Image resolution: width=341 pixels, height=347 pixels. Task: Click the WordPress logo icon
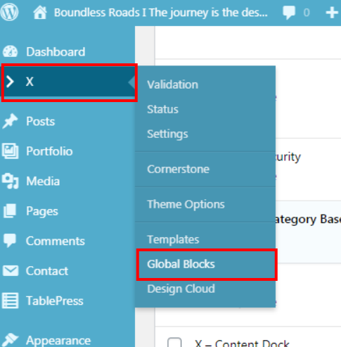tap(9, 12)
